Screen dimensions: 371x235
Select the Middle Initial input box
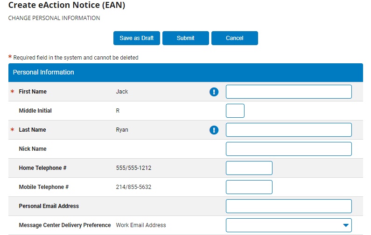[x=235, y=111]
